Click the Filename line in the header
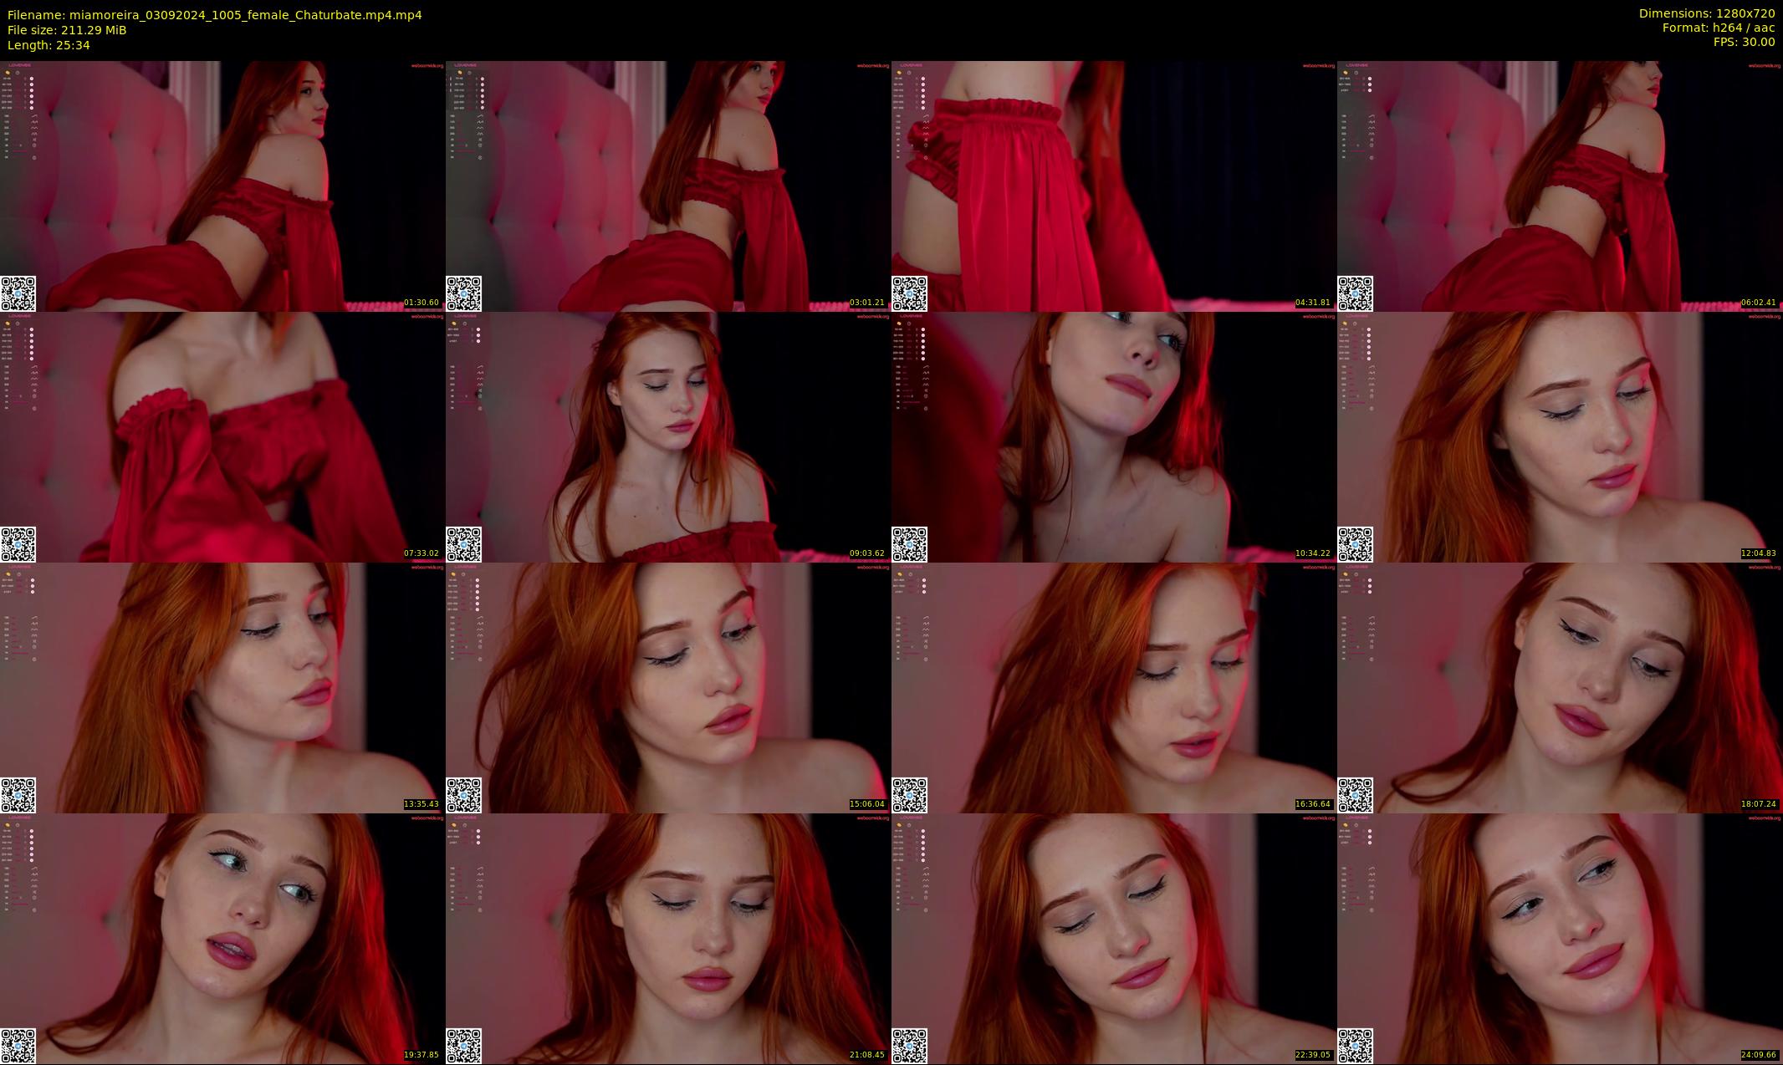Screen dimensions: 1783x1065 point(215,15)
